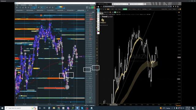The image size is (196, 110).
Task: Click the share icon in Bookmap toolbar
Action: (x=20, y=8)
